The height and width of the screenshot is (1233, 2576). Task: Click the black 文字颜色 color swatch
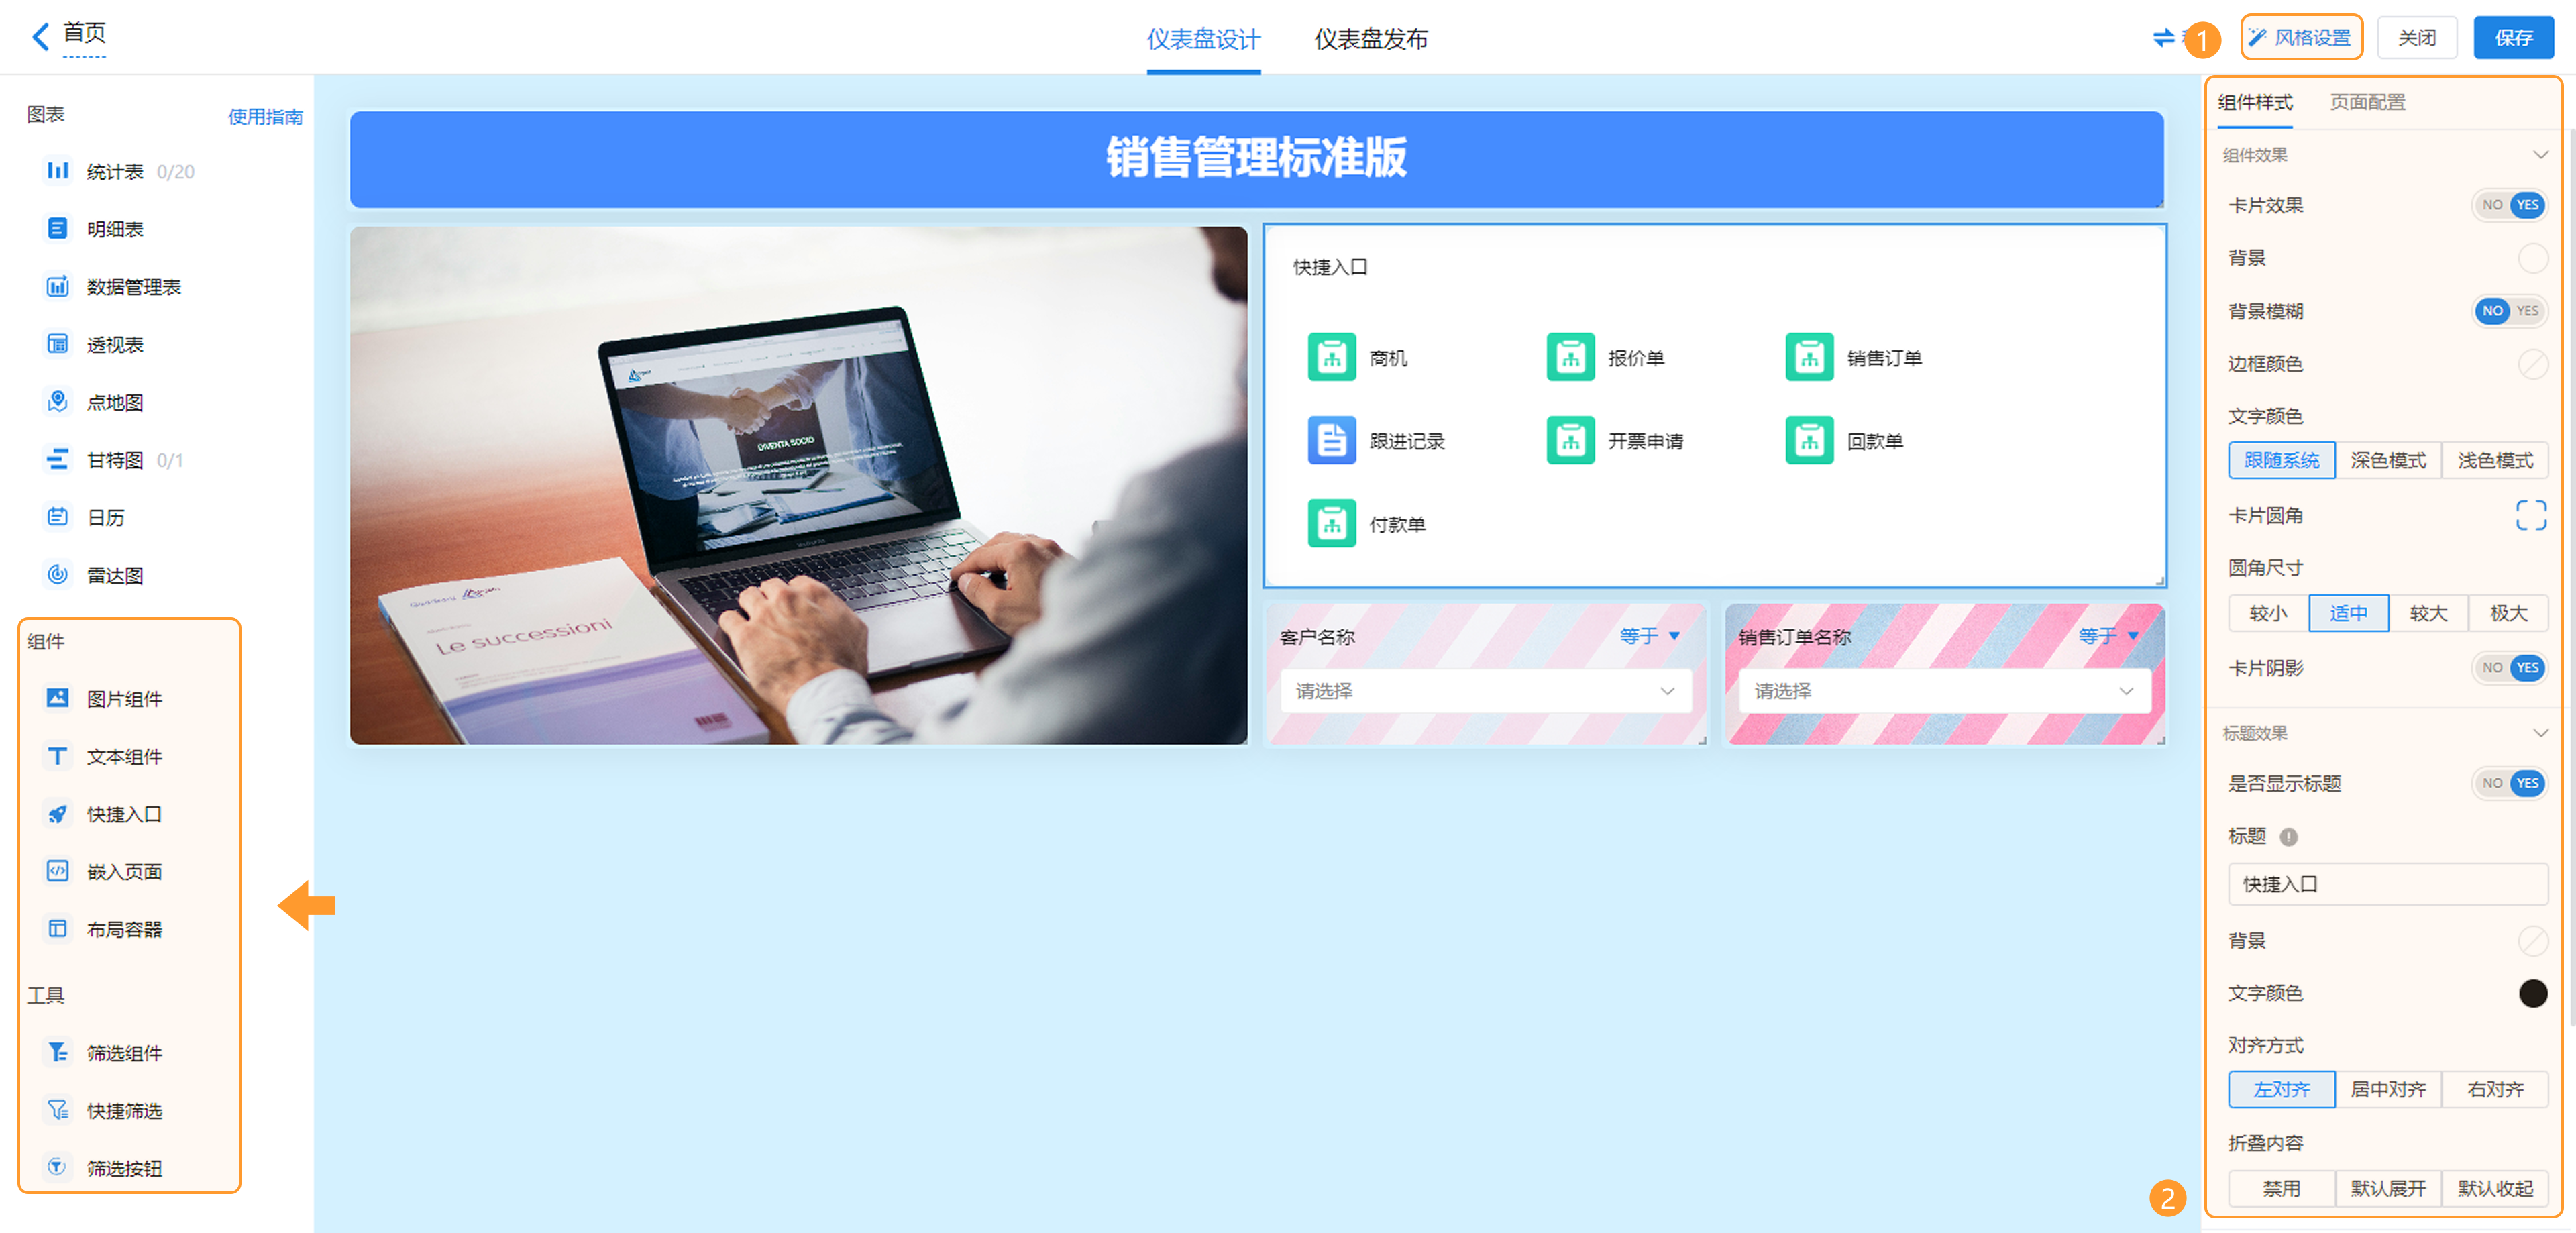2532,992
